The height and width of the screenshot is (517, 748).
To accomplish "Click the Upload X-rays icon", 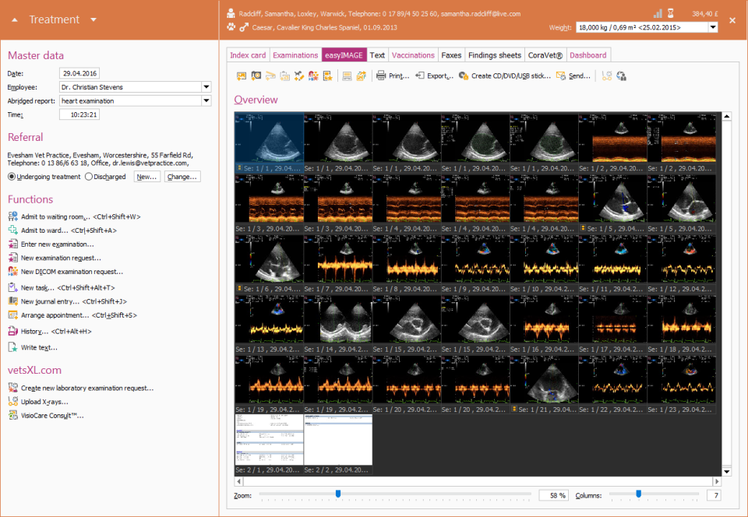I will click(13, 402).
